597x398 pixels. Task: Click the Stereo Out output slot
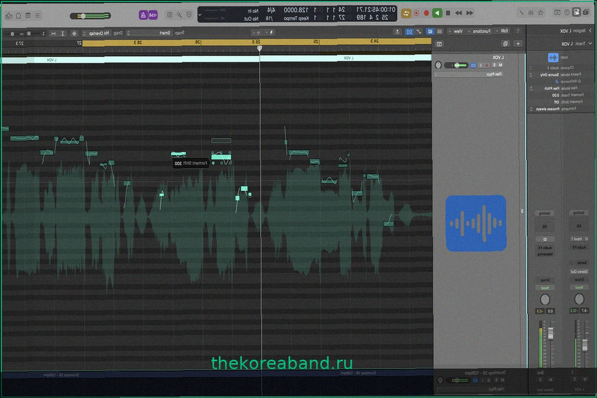pos(579,272)
